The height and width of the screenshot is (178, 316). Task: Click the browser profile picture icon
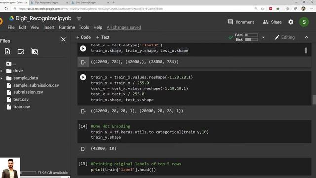coord(303,9)
